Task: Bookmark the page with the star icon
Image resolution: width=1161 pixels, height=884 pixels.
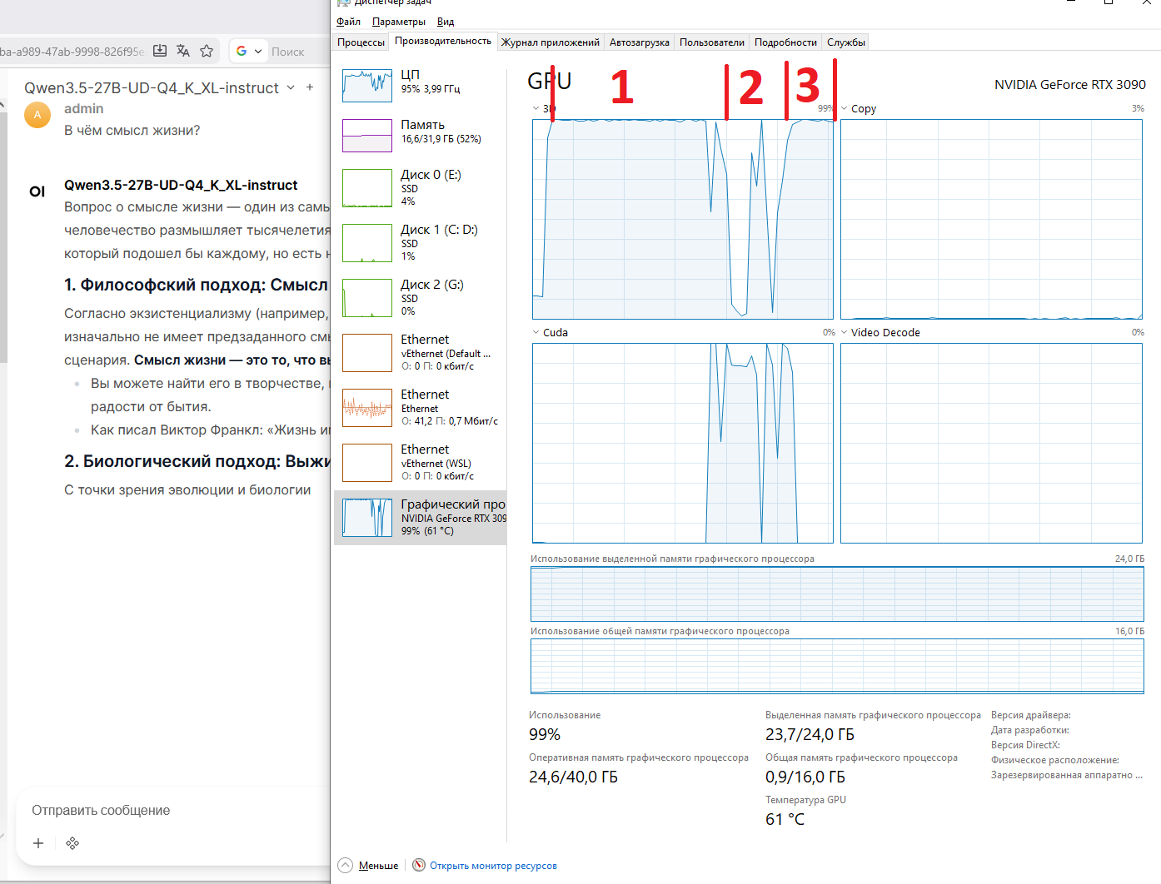Action: [207, 51]
